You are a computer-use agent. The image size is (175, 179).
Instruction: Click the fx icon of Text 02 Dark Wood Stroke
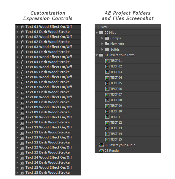pyautogui.click(x=22, y=42)
